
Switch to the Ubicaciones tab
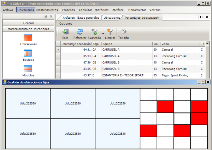[112, 17]
